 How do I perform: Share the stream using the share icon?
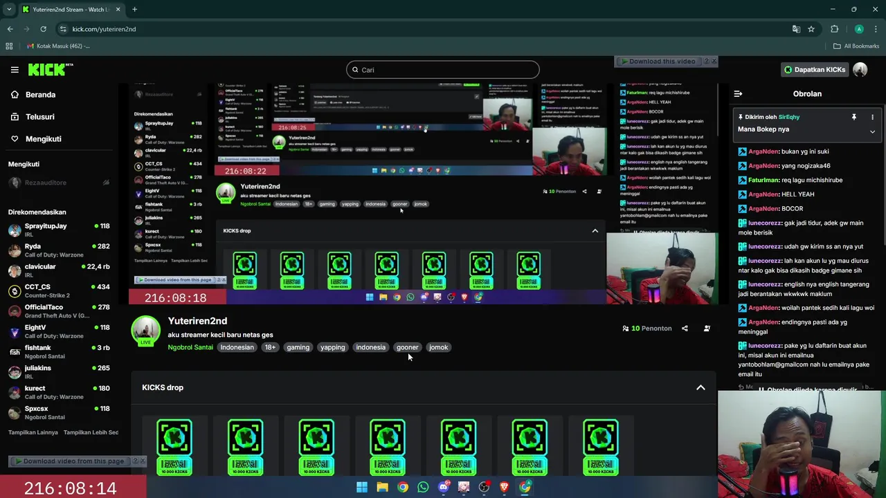[x=685, y=329]
